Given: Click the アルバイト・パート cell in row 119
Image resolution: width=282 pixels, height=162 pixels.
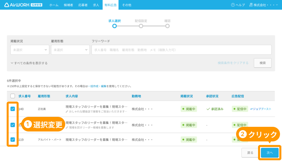Looking at the screenshot, I should [50, 139].
